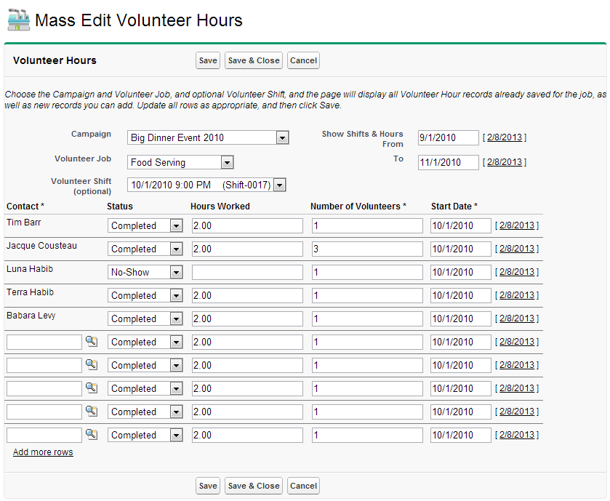Click the Mass Edit Volunteer Hours page icon
Image resolution: width=610 pixels, height=501 pixels.
19,20
